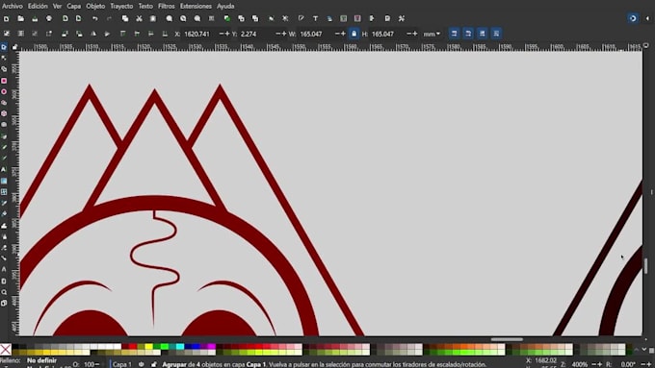Flip selected objects horizontally

click(x=93, y=34)
